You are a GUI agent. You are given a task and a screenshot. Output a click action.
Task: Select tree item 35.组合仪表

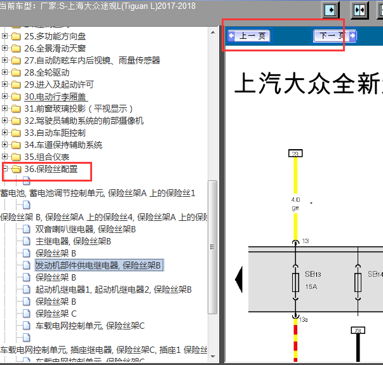coord(46,157)
